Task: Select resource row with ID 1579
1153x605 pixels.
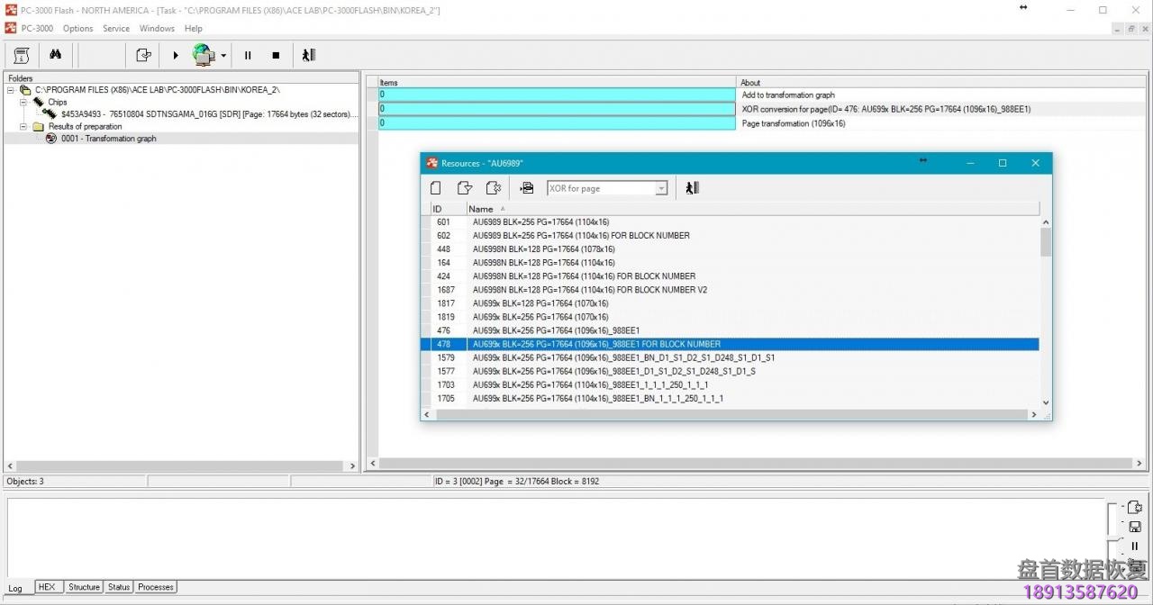Action: (623, 357)
